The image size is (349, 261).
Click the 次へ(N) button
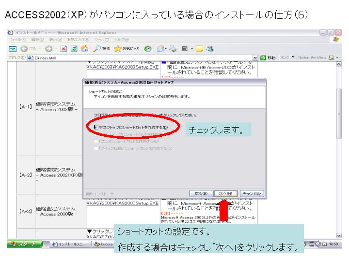click(225, 193)
